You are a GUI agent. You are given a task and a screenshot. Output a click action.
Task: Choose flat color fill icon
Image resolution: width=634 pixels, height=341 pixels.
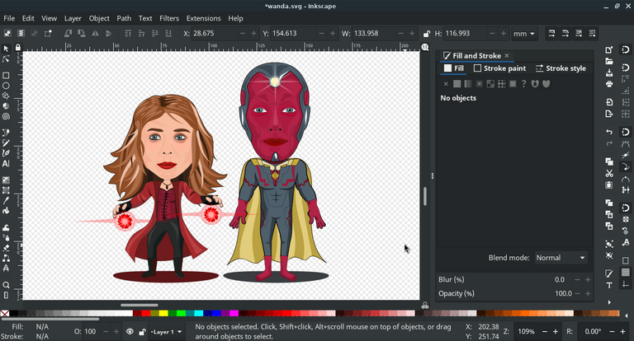[x=457, y=83]
